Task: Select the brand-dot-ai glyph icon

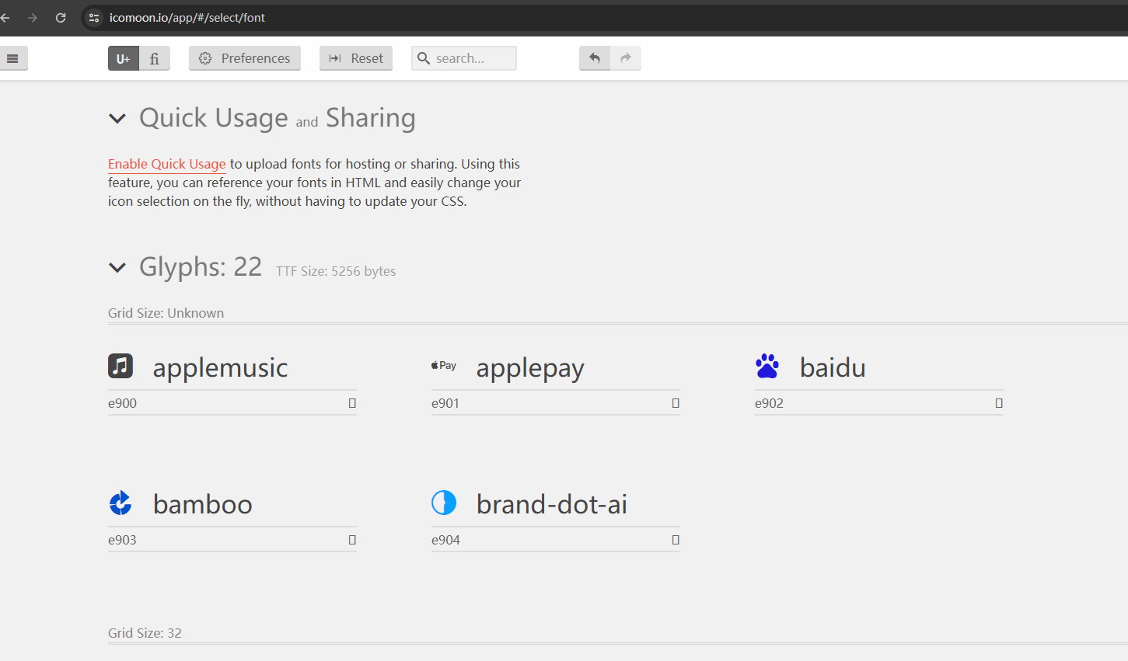Action: click(444, 503)
